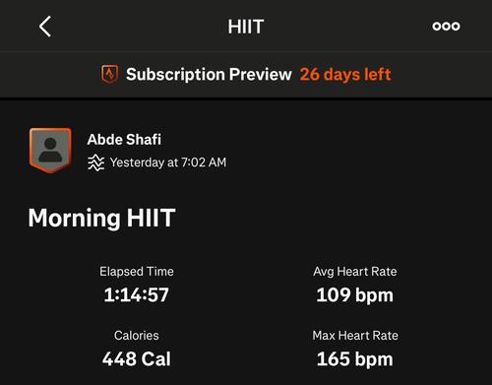Tap the Max Heart Rate label
Image resolution: width=492 pixels, height=385 pixels.
click(x=355, y=336)
